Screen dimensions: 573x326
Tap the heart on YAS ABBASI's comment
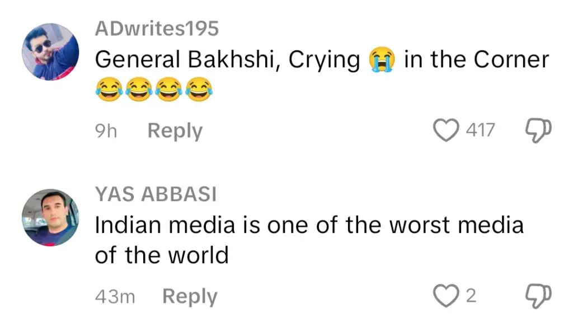(x=447, y=296)
